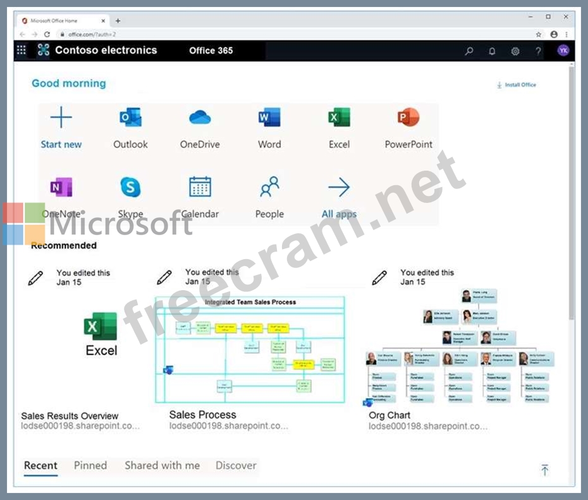Switch to the Pinned tab
Viewport: 588px width, 500px height.
[x=90, y=465]
